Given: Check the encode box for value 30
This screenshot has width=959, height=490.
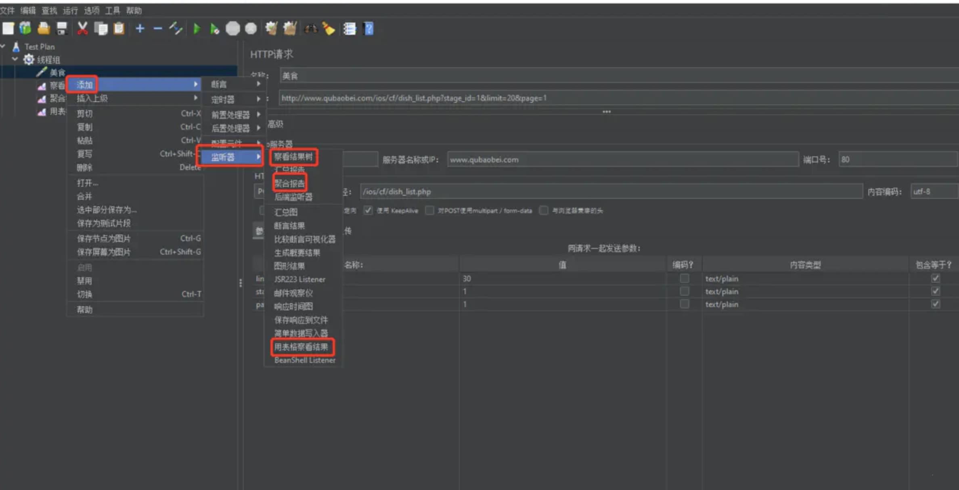Looking at the screenshot, I should click(684, 279).
